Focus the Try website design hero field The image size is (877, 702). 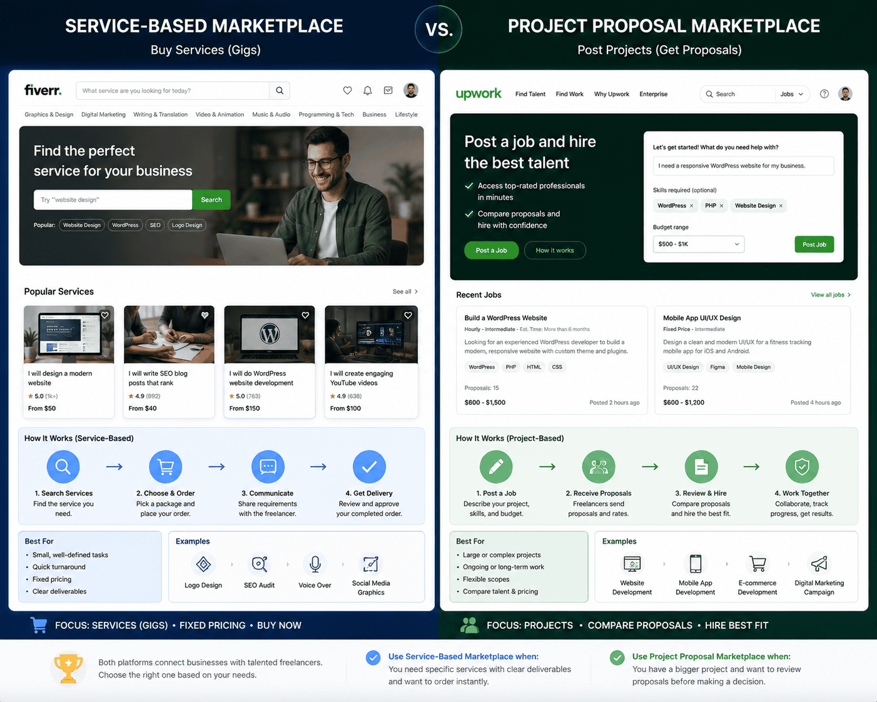pyautogui.click(x=113, y=200)
